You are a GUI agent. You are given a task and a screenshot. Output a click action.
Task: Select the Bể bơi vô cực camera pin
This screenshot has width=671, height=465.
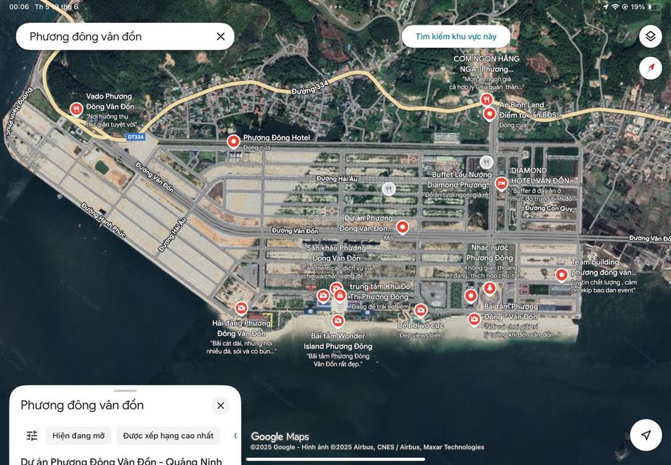[420, 311]
